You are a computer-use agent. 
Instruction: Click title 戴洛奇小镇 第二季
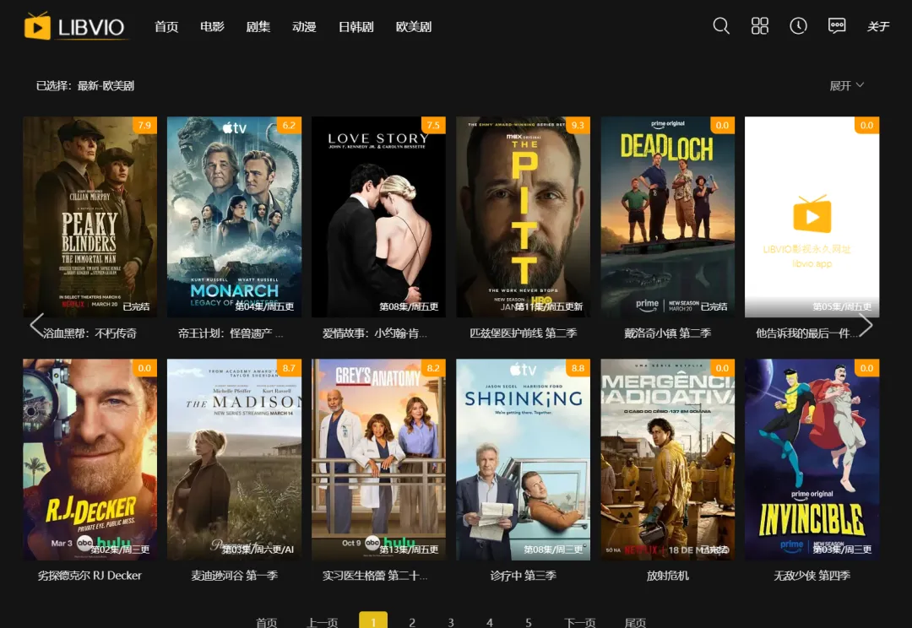[668, 333]
